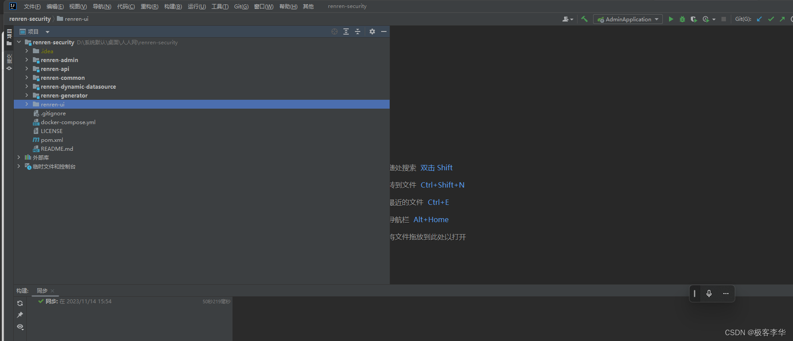Open the 工具(T) menu

click(220, 6)
